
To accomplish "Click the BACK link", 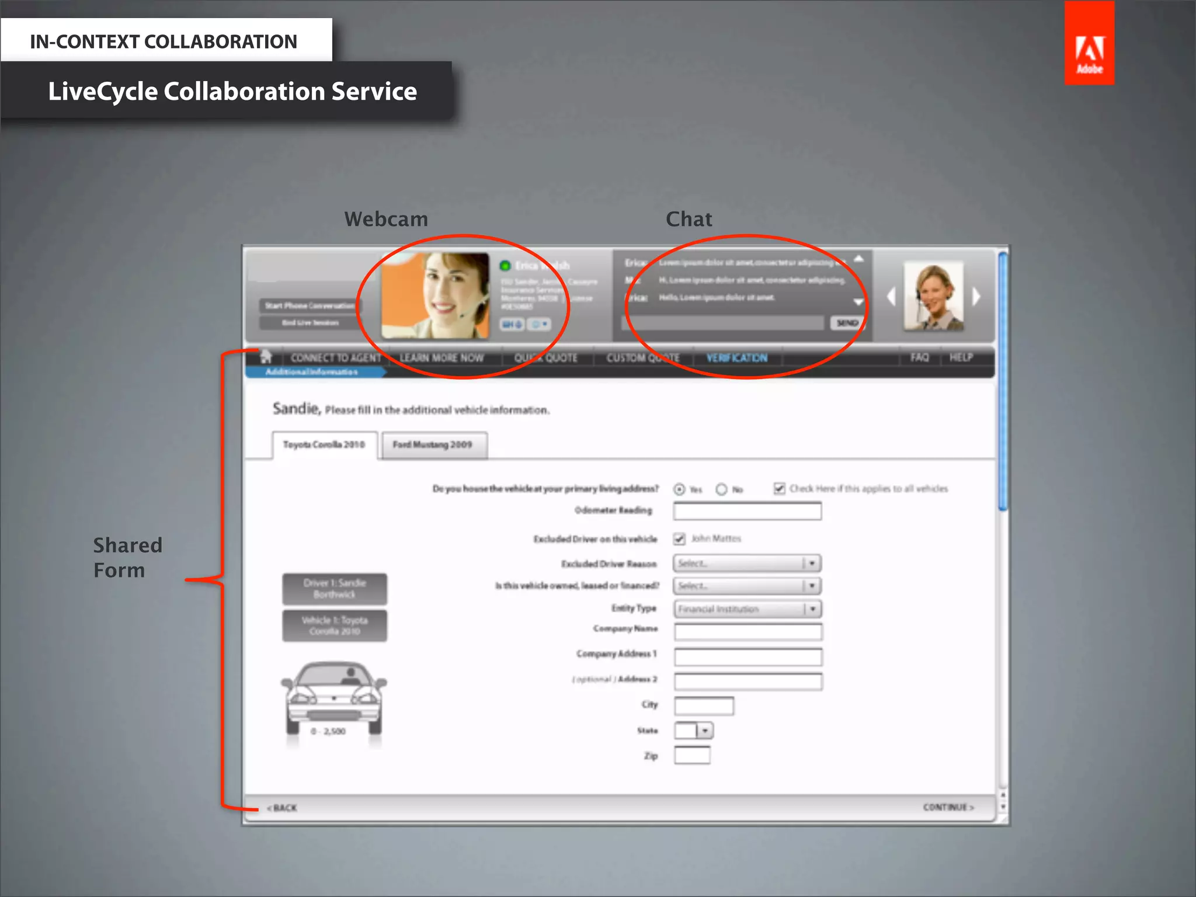I will tap(282, 808).
